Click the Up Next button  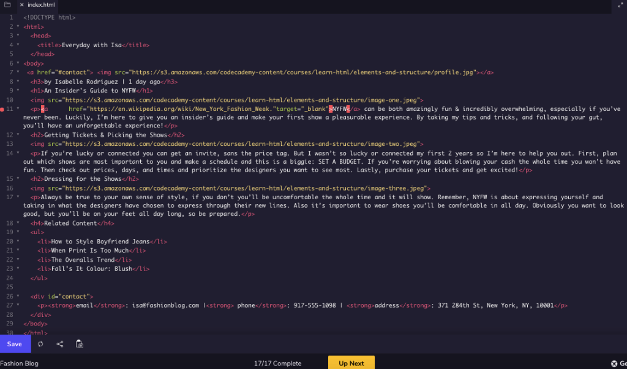tap(351, 363)
